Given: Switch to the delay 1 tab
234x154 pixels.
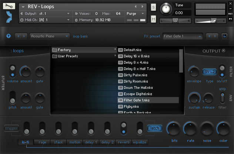Looking at the screenshot, I should coord(91,142).
